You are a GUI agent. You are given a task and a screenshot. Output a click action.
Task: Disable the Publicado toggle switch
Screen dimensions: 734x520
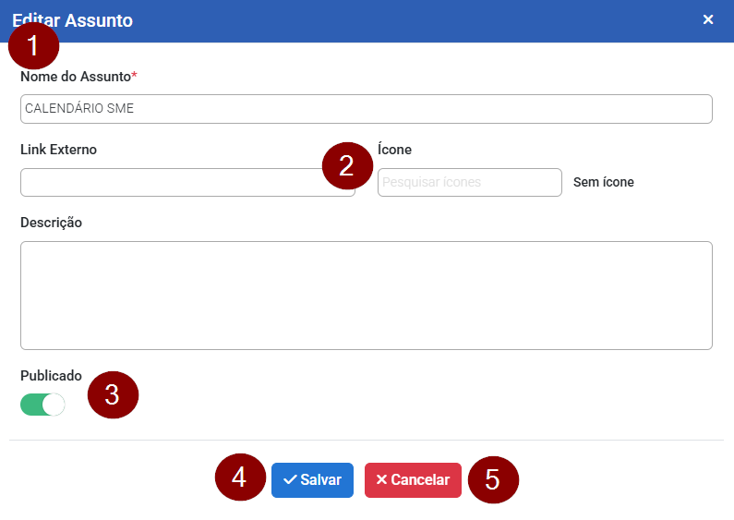(42, 405)
